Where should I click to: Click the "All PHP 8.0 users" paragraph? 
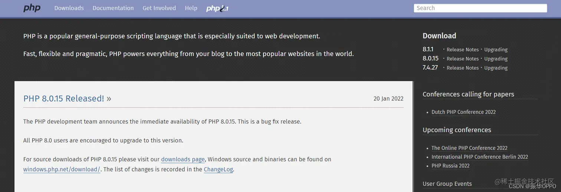point(103,141)
